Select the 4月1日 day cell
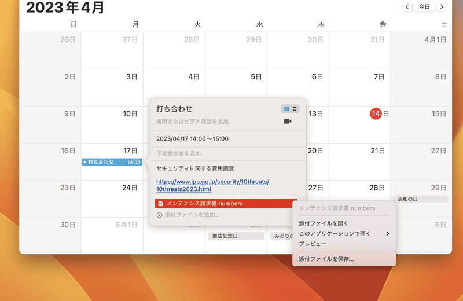Screen dimensions: 463x301 coord(421,51)
